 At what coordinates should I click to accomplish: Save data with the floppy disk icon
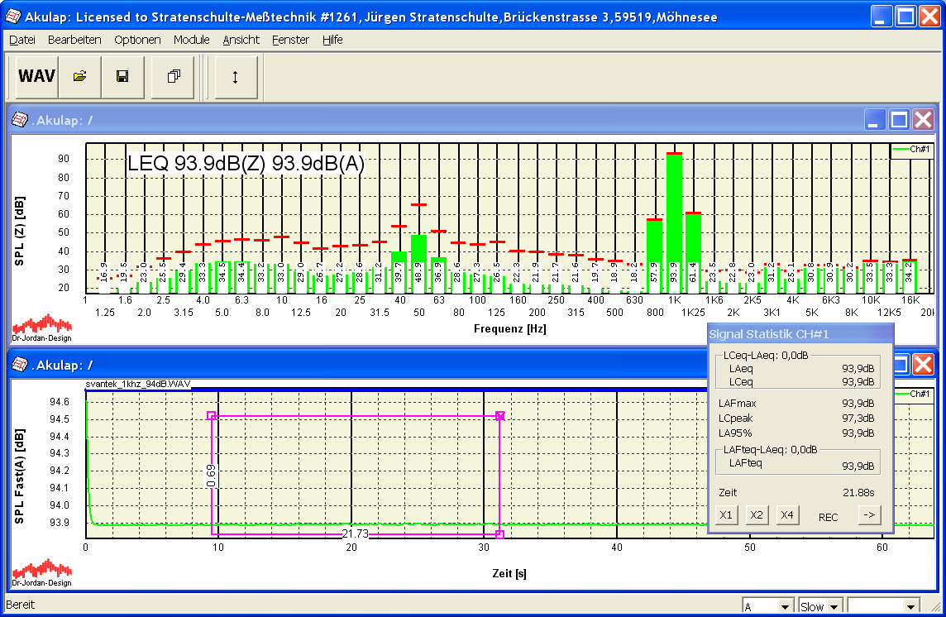coord(122,76)
